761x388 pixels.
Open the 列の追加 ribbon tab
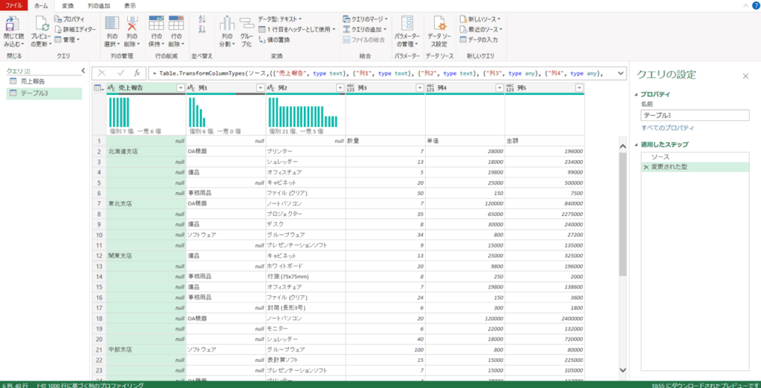97,5
